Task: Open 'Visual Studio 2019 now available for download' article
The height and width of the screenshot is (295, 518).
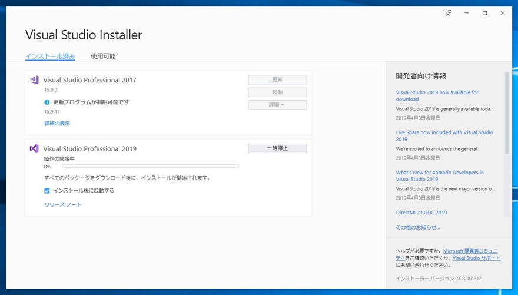Action: coord(437,96)
